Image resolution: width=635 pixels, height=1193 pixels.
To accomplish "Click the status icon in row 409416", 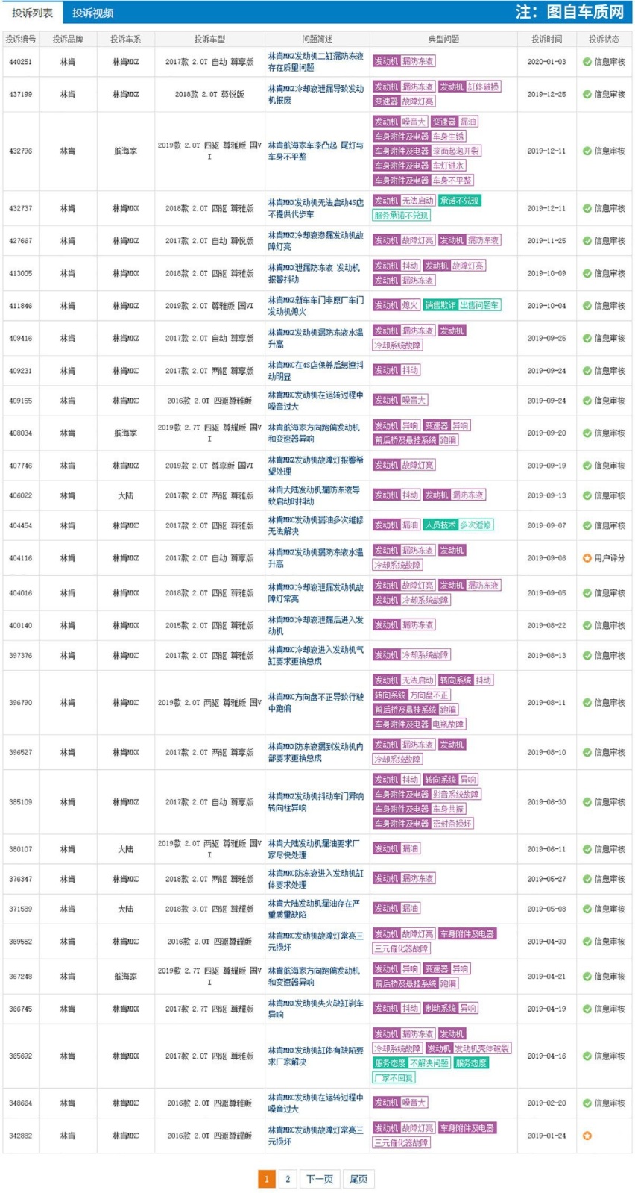I will (587, 339).
